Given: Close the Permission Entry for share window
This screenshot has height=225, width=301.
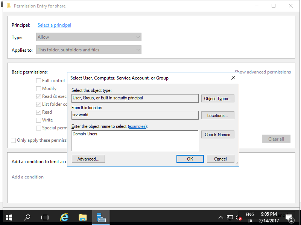Looking at the screenshot, I should 291,6.
